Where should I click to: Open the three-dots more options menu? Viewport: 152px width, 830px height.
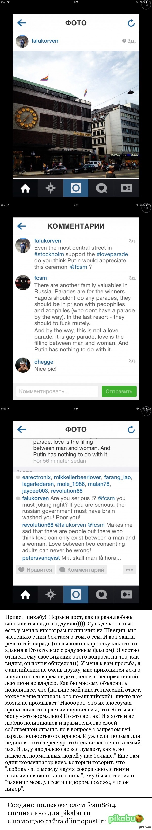129,570
